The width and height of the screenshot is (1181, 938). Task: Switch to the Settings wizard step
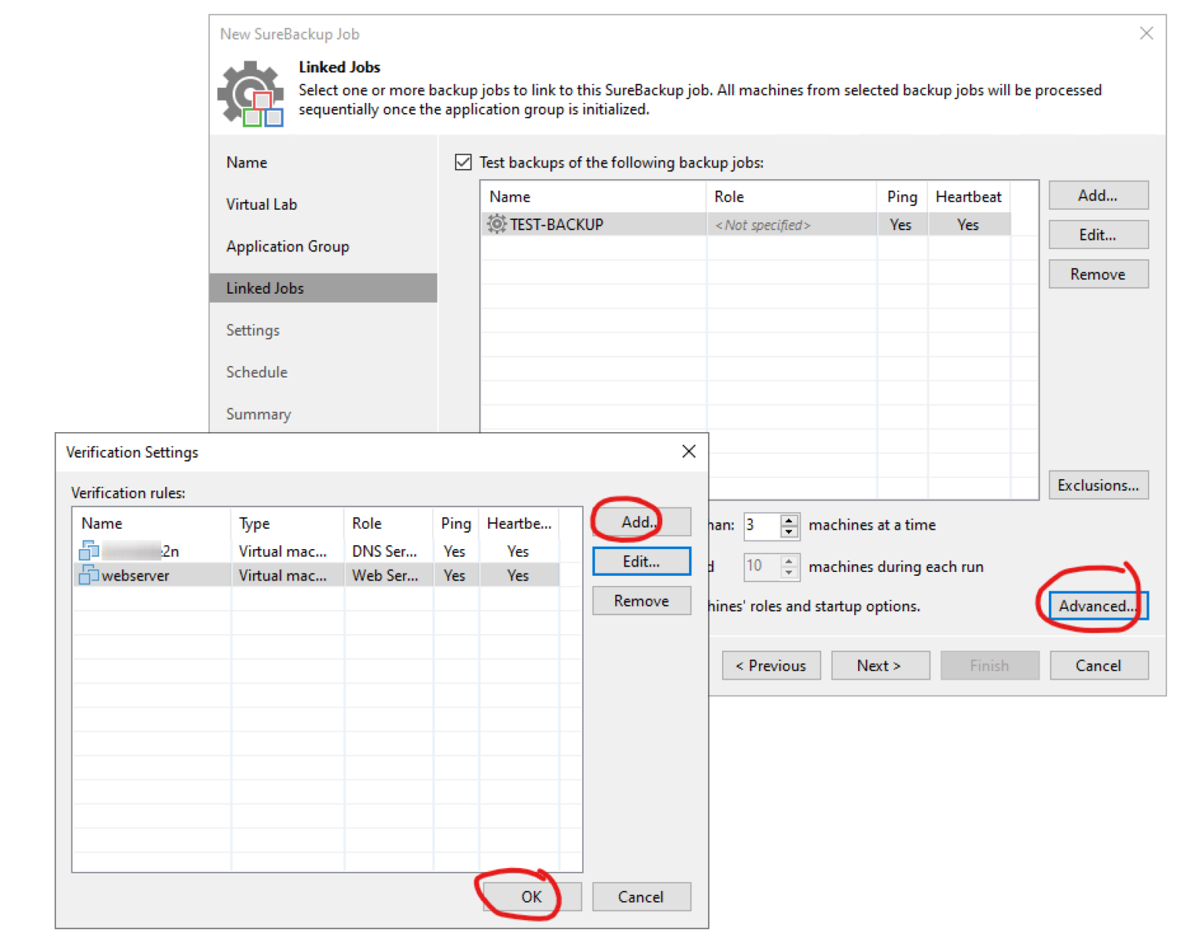coord(252,330)
